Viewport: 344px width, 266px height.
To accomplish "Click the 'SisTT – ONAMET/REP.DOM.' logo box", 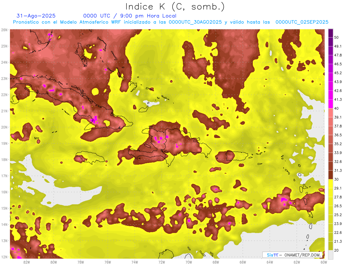I will point(292,255).
